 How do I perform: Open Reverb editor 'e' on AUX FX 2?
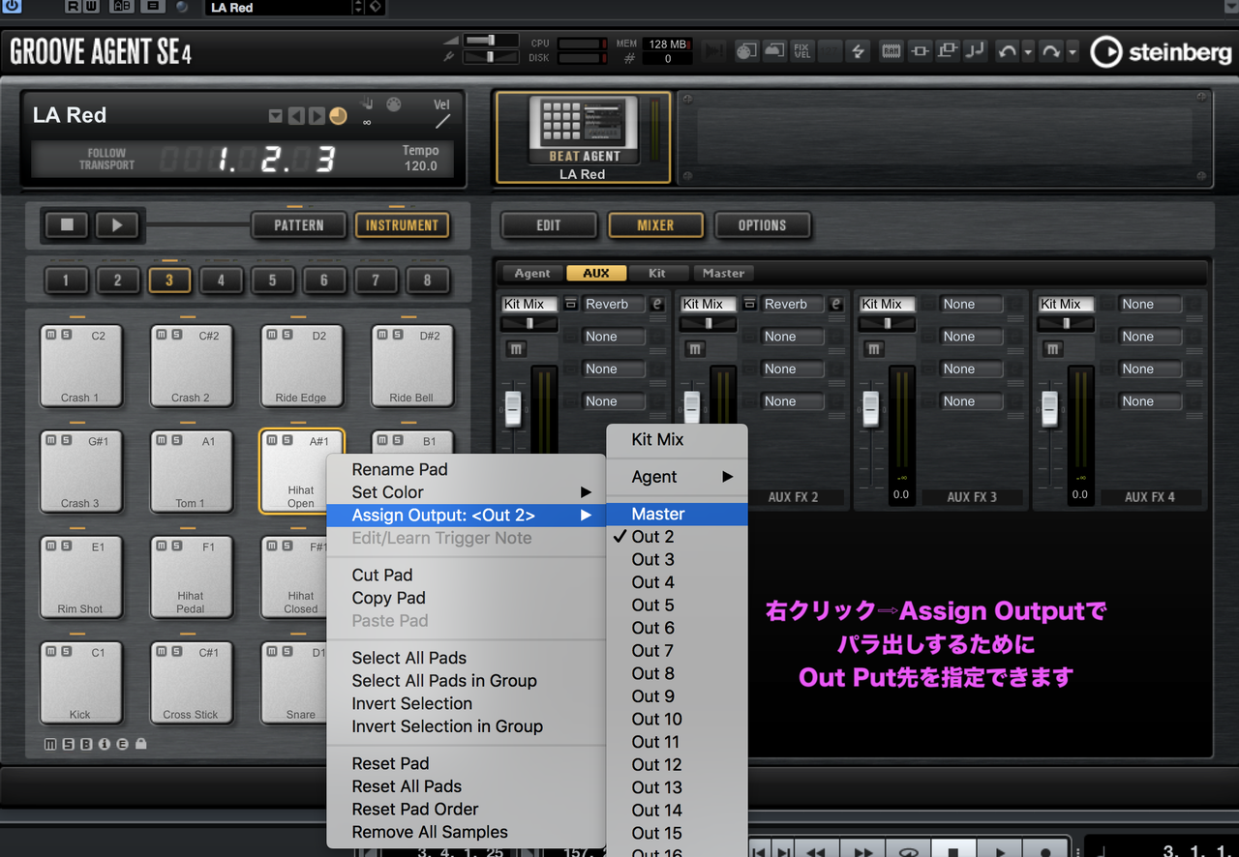(835, 304)
